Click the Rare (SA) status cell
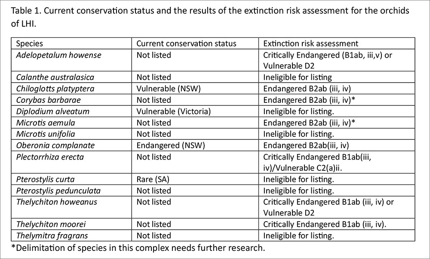Screen dimensions: 430x259 tap(152, 179)
